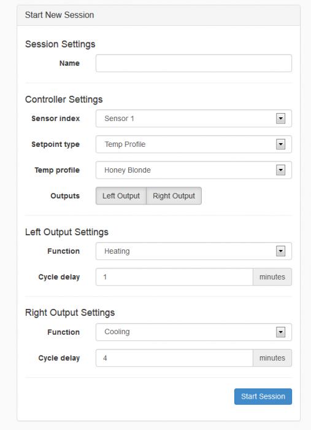The width and height of the screenshot is (311, 430).
Task: Click the Setpoint type dropdown arrow icon
Action: pyautogui.click(x=280, y=144)
